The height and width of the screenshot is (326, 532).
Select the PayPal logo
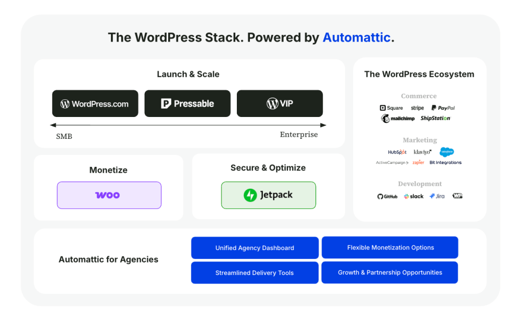443,108
